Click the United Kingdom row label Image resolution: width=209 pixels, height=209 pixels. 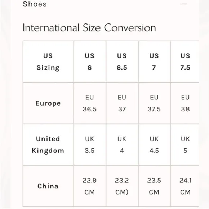(x=48, y=145)
